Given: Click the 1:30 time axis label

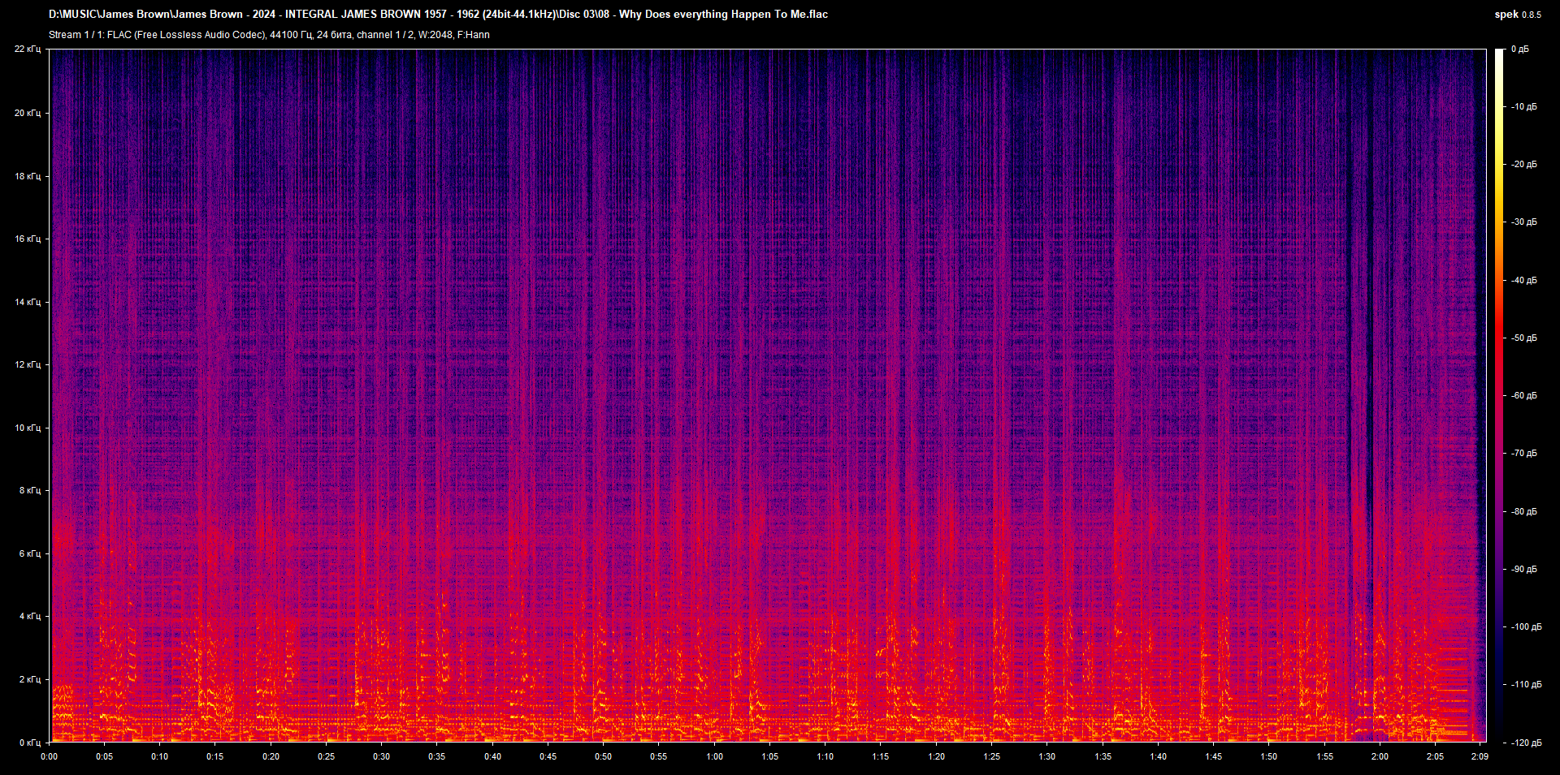Looking at the screenshot, I should [x=1047, y=756].
